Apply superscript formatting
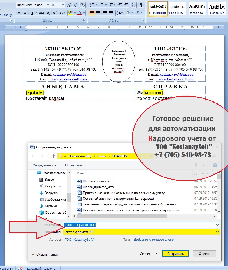Image resolution: width=228 pixels, height=270 pixels. [x=55, y=13]
